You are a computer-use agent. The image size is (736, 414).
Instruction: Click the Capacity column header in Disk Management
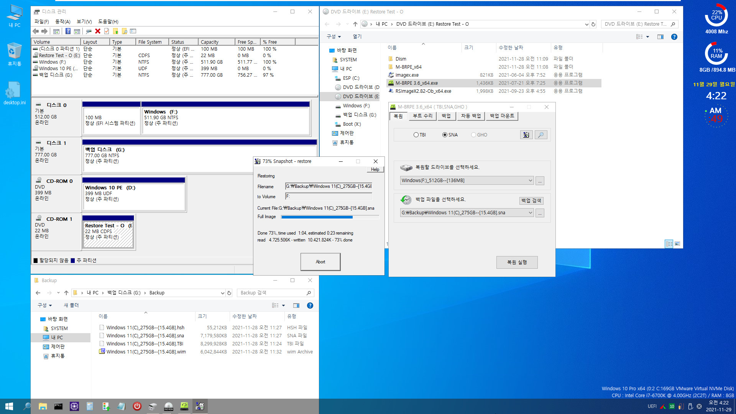point(217,42)
